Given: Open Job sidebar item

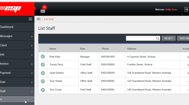Looking at the screenshot, I should coord(17,54).
